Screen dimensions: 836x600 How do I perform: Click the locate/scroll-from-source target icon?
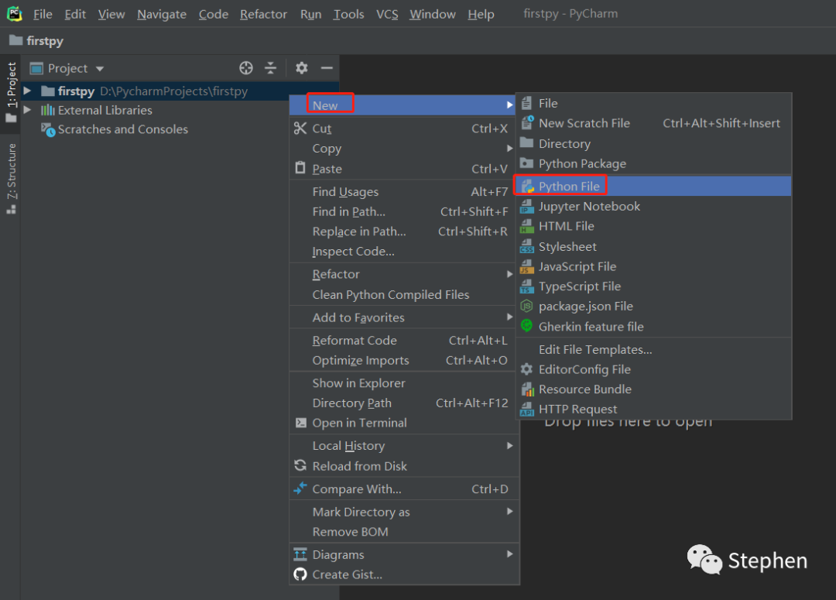pyautogui.click(x=246, y=67)
